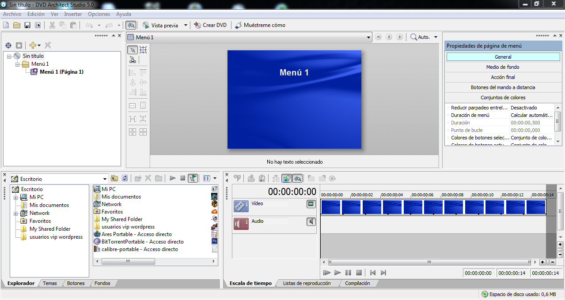The image size is (565, 300).
Task: Select Ares Portable - Acceso directo file
Action: pos(137,234)
